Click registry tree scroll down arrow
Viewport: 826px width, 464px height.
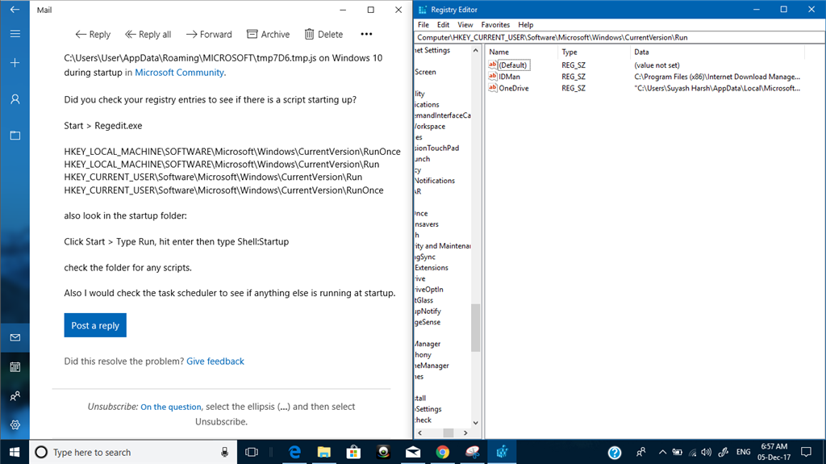476,422
